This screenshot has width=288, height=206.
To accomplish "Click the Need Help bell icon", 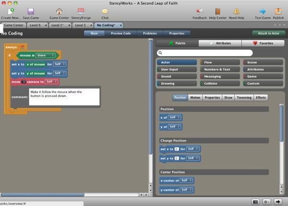I will pos(237,12).
